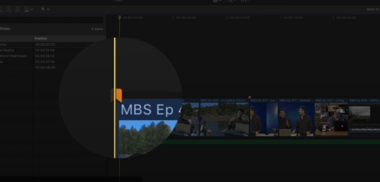Switch to the Roles tab

[x=5, y=28]
